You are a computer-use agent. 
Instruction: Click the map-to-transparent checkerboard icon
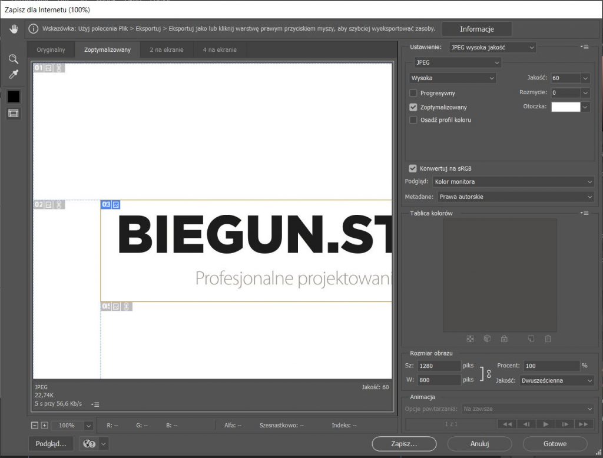470,338
